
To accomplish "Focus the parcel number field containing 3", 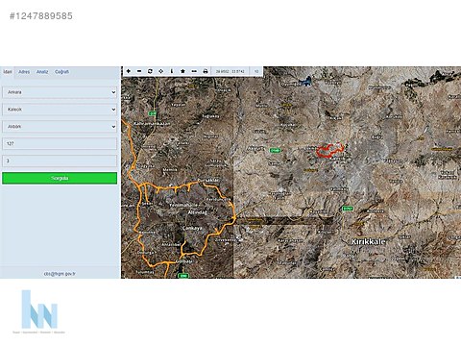I will (x=60, y=161).
